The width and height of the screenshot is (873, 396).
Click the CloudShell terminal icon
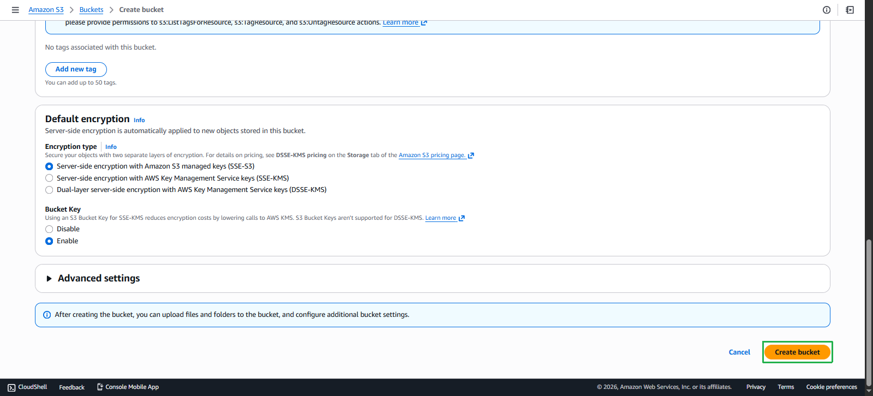tap(11, 387)
